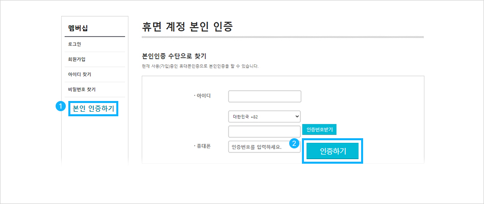The image size is (484, 204).
Task: Open the 로그인 sidebar menu item
Action: [74, 44]
